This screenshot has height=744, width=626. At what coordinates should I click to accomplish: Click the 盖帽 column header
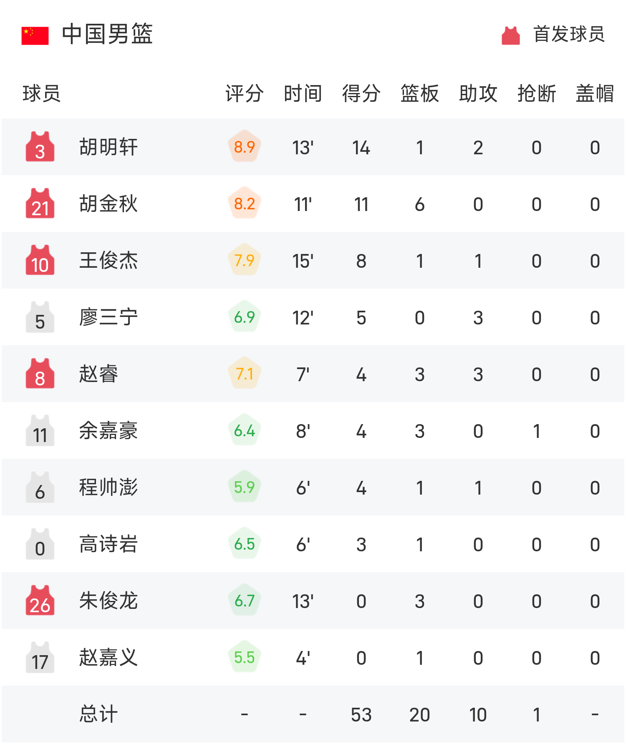tap(595, 93)
